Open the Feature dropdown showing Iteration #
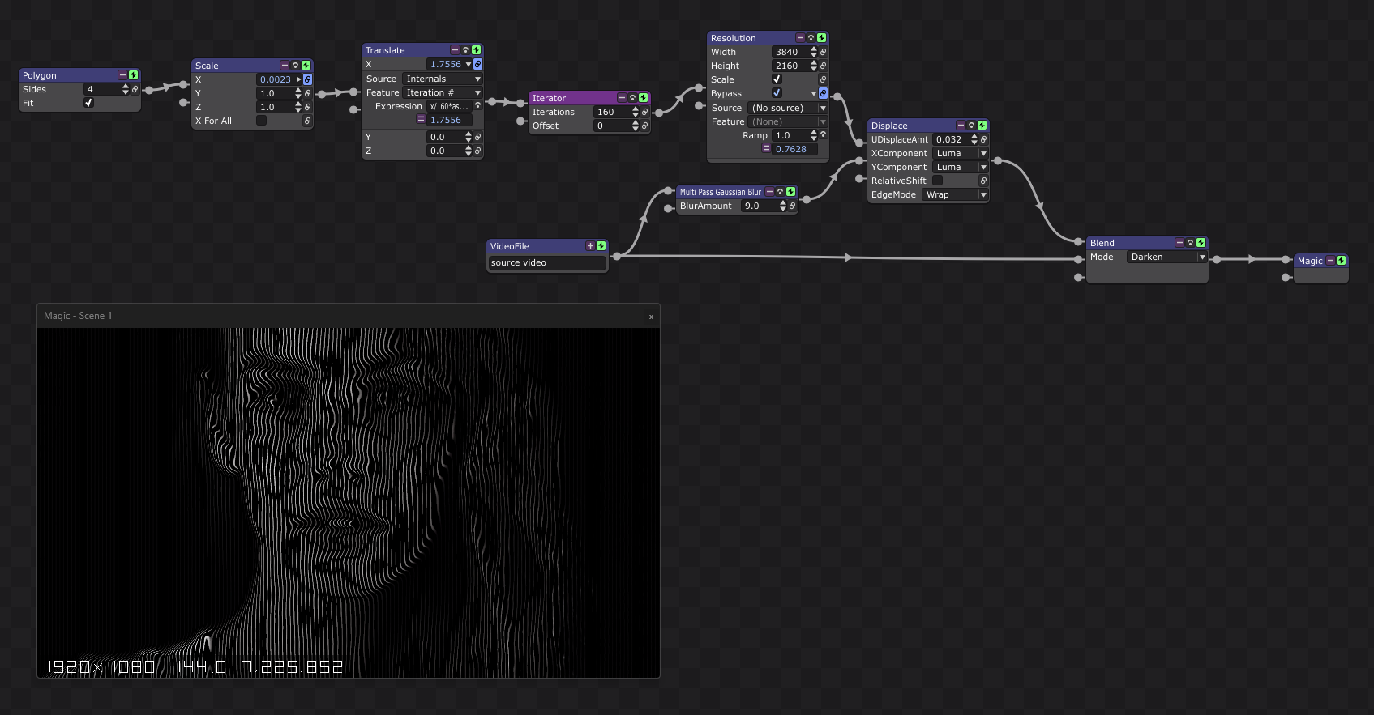Viewport: 1374px width, 715px height. pyautogui.click(x=443, y=92)
